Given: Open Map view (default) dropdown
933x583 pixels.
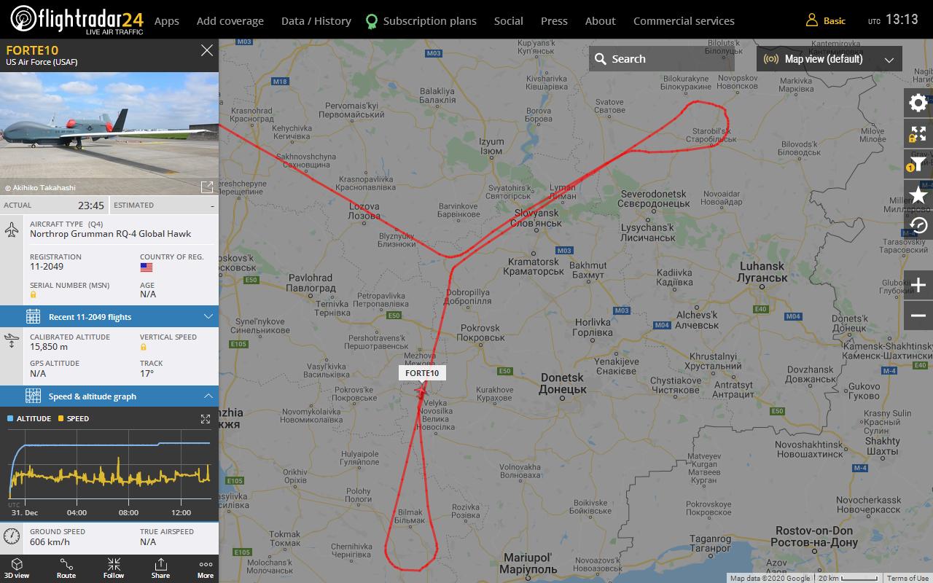Looking at the screenshot, I should [x=829, y=59].
